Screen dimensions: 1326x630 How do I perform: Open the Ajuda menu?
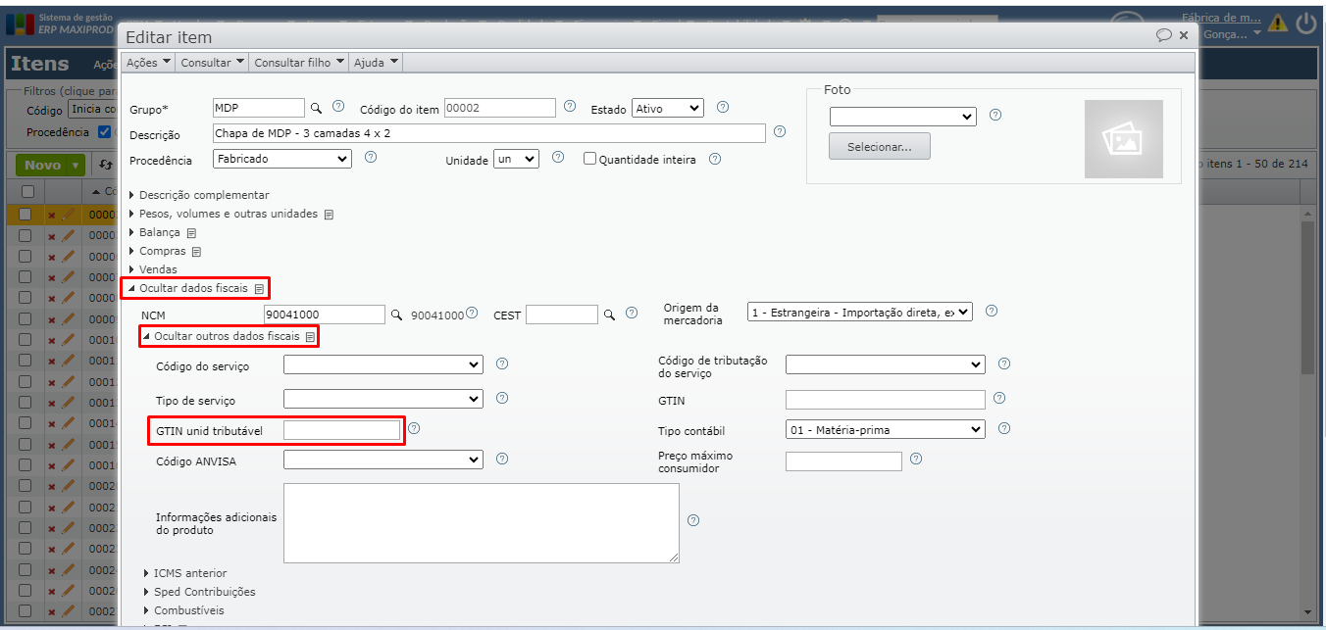point(377,62)
